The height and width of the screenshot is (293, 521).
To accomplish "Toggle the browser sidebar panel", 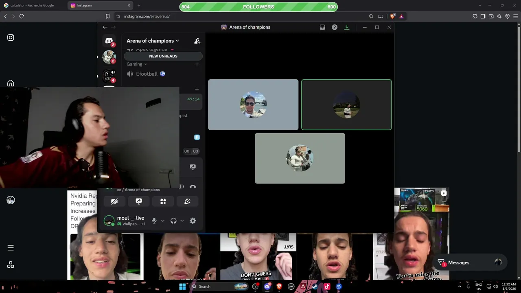I will 483,16.
